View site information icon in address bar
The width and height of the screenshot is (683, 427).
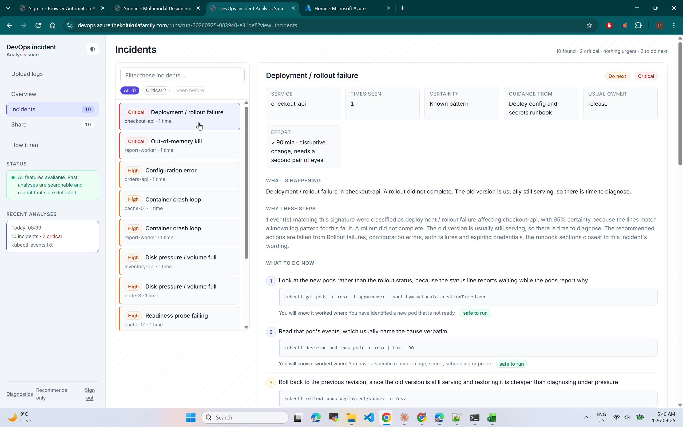pos(70,25)
